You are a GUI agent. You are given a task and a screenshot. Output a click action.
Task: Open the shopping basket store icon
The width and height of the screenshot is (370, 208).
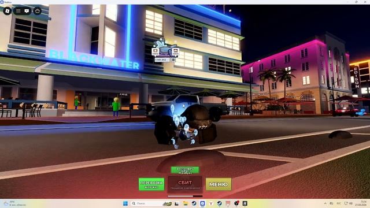tap(37, 11)
